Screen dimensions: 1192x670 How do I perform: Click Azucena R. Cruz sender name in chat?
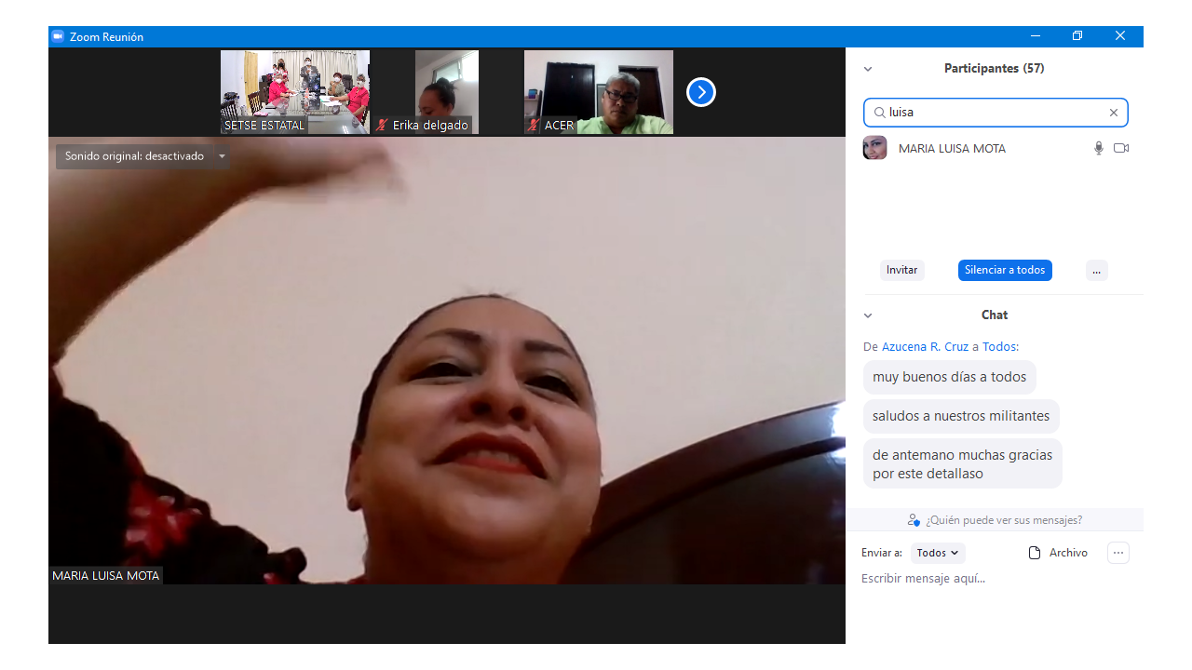[926, 346]
